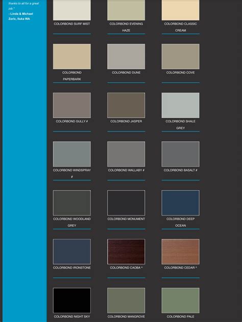Select the Colorbond Dune swatch

[x=126, y=57]
